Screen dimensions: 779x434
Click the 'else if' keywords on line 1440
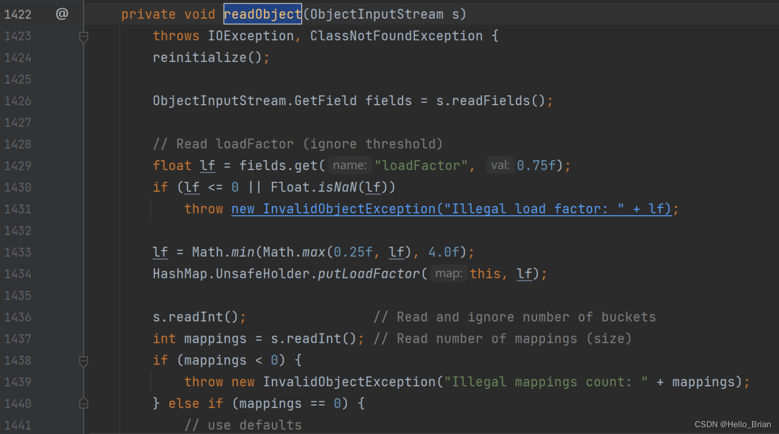196,403
